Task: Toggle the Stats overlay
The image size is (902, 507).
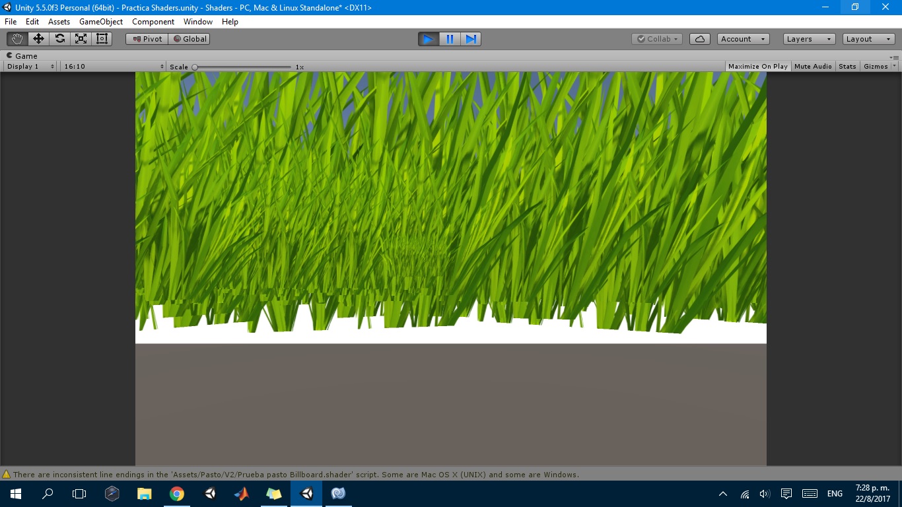Action: point(847,67)
